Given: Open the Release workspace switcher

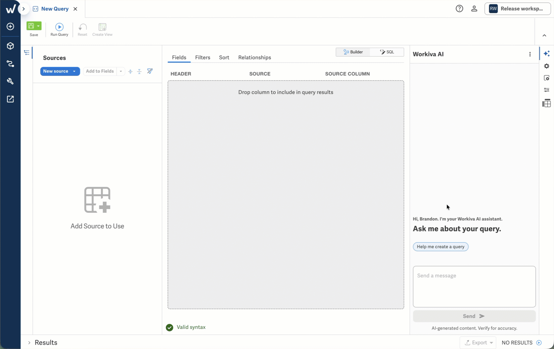Looking at the screenshot, I should tap(517, 9).
